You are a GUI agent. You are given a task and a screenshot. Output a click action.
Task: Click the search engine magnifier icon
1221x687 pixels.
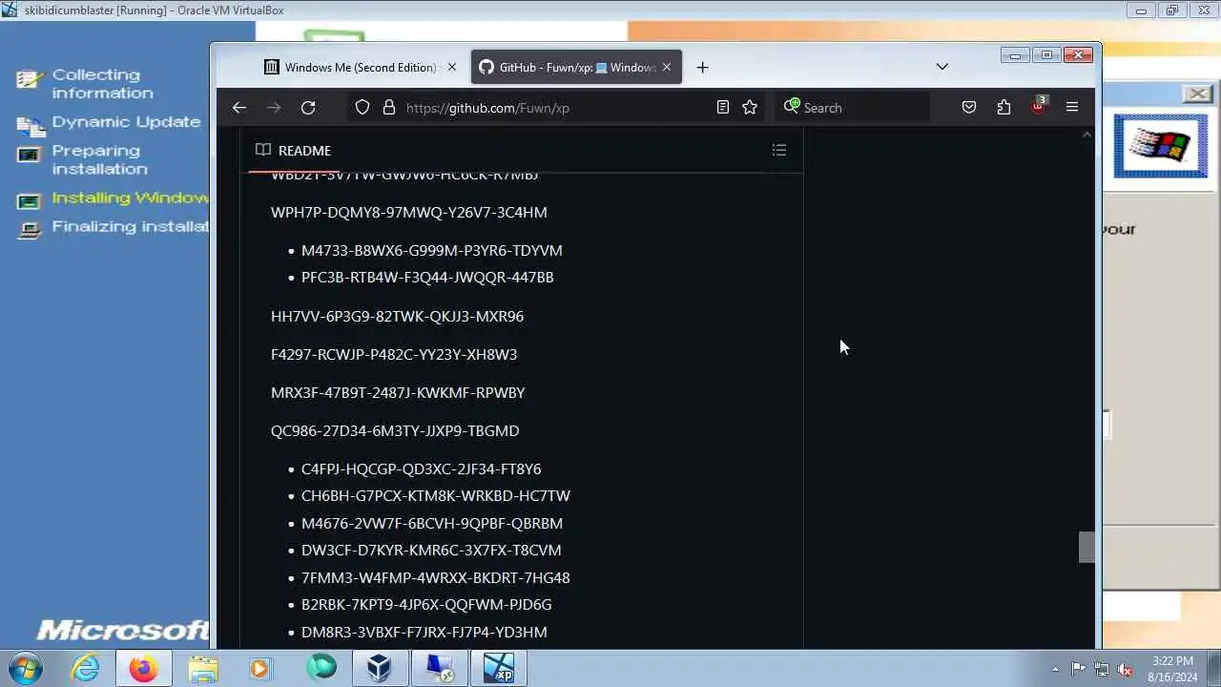pos(791,107)
